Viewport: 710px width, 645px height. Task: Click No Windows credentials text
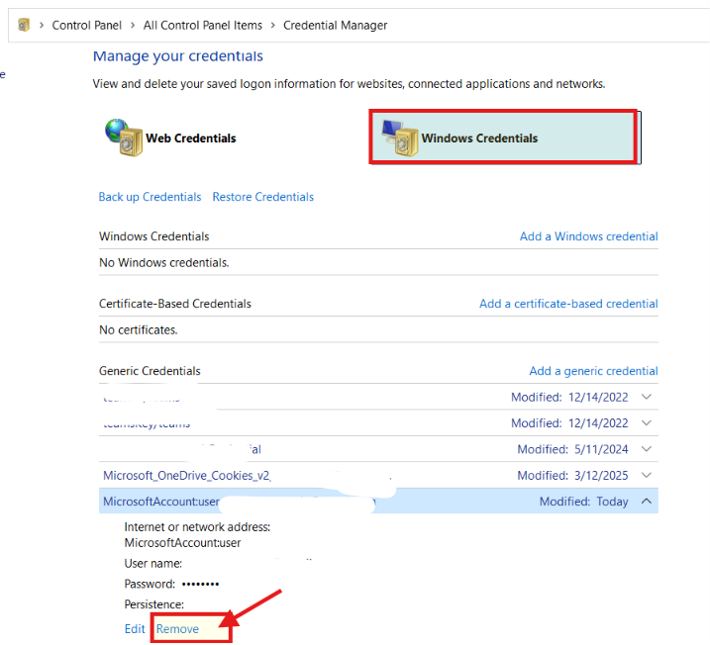164,263
